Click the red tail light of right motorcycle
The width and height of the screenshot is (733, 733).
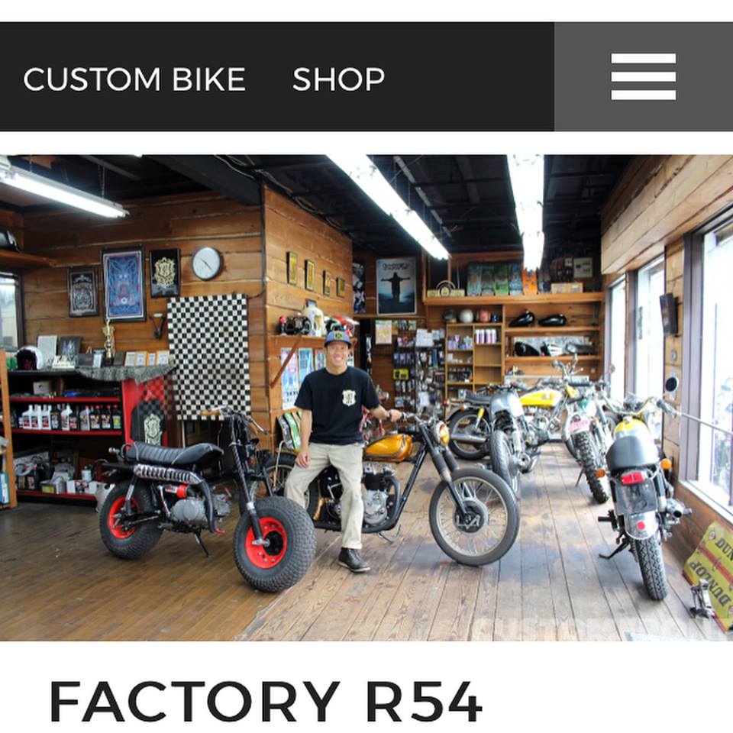632,477
